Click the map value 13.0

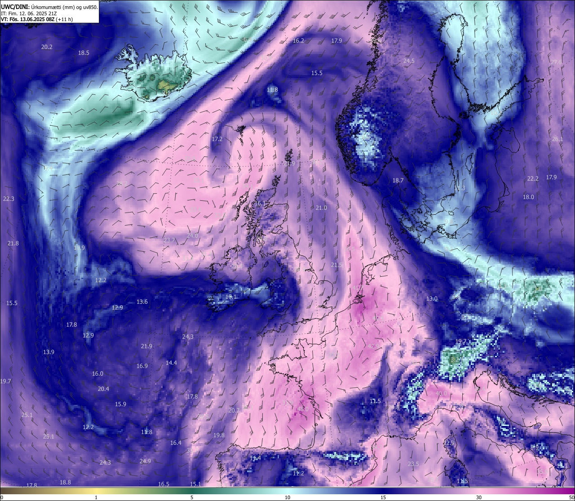[432, 299]
